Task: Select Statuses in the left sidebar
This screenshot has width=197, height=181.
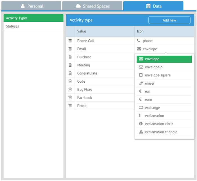Action: tap(33, 26)
